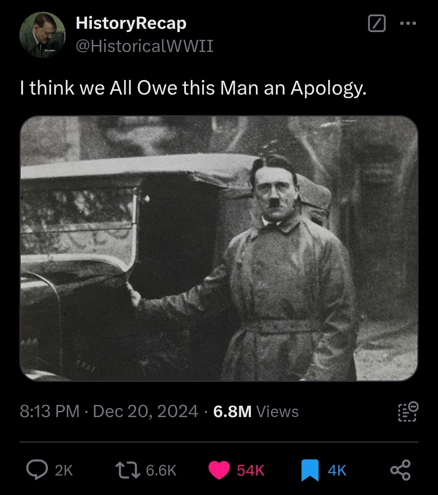This screenshot has width=438, height=495.
Task: Open the HistoryRecap profile avatar
Action: click(x=42, y=35)
